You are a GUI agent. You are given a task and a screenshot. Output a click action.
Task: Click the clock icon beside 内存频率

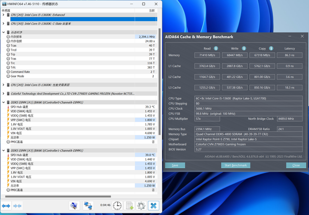(8, 37)
